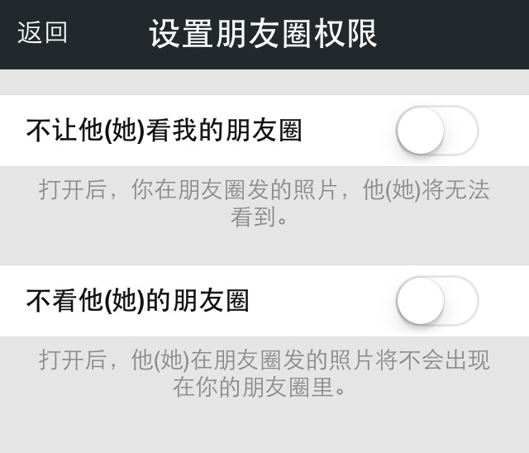
Task: Click the description starting 打开后，你在朋友圈发的照片
Action: (264, 190)
